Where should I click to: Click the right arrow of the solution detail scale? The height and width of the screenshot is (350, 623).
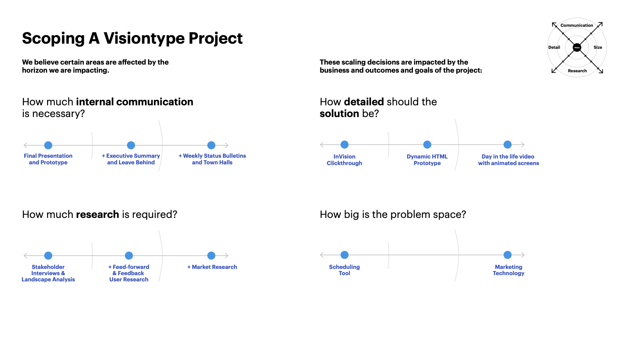(x=523, y=145)
